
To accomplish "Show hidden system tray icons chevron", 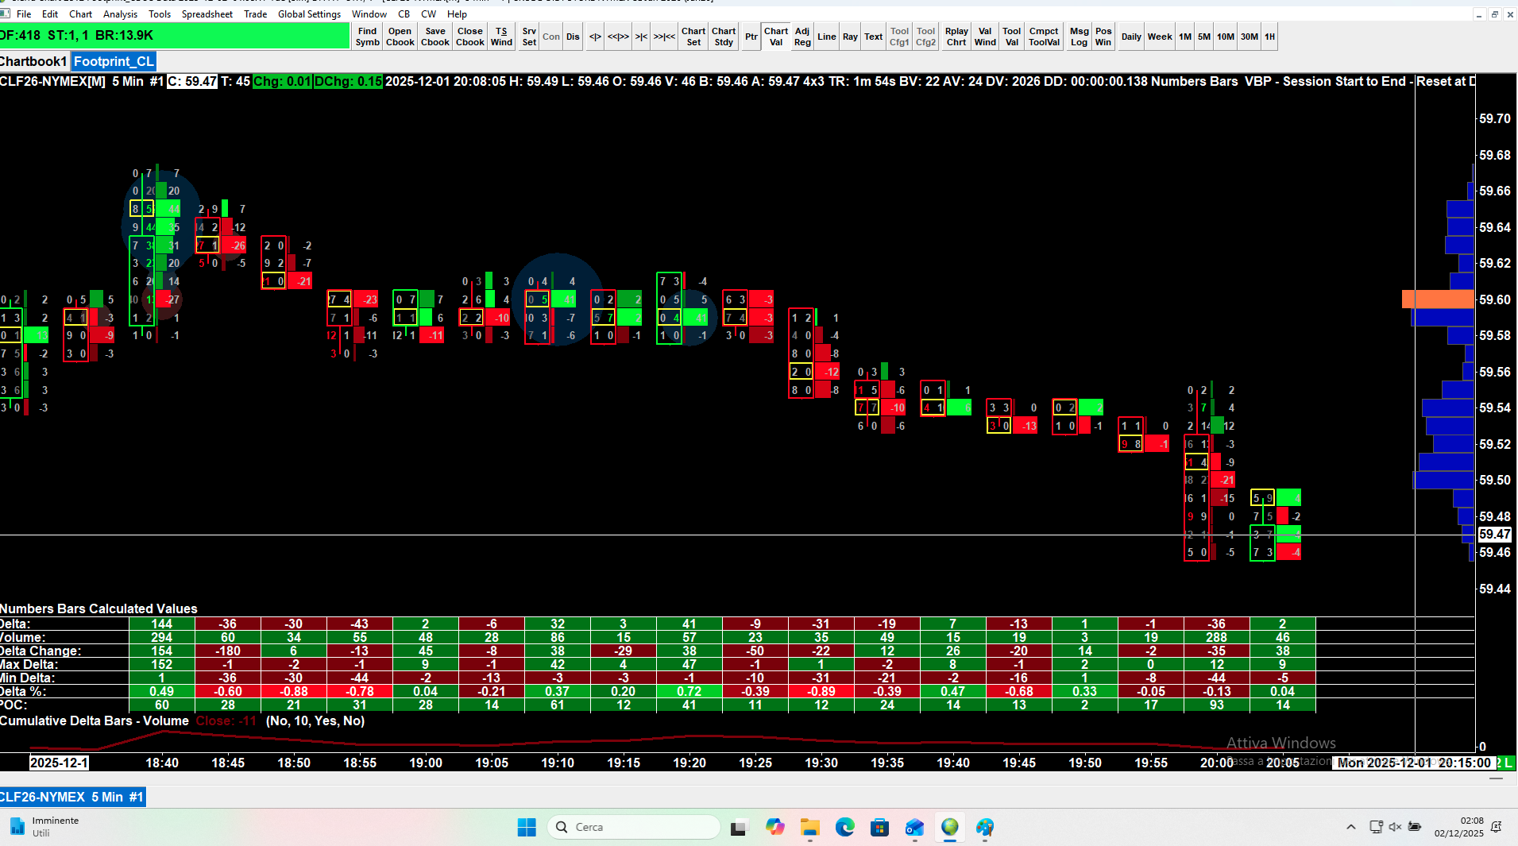I will [x=1351, y=827].
